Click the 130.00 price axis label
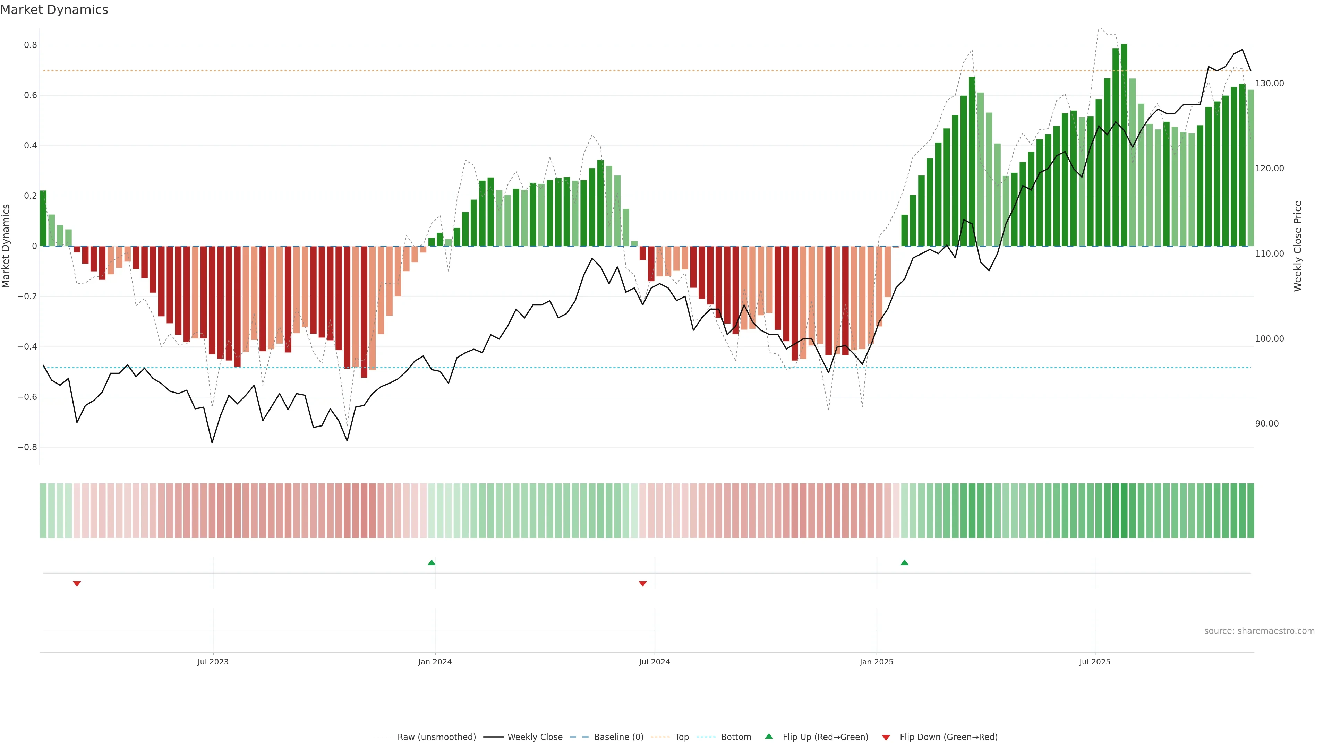This screenshot has width=1332, height=749. pos(1270,83)
